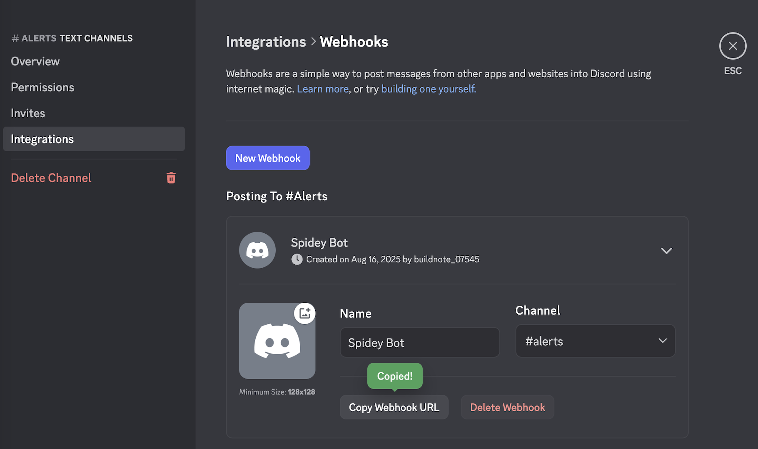Click the Minimum Size: 128x128 text
Image resolution: width=758 pixels, height=449 pixels.
coord(277,392)
